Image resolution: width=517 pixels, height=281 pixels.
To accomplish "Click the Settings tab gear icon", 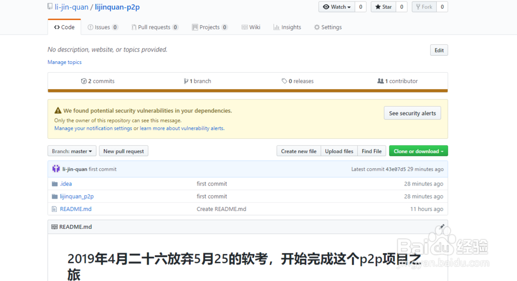I will click(x=317, y=27).
